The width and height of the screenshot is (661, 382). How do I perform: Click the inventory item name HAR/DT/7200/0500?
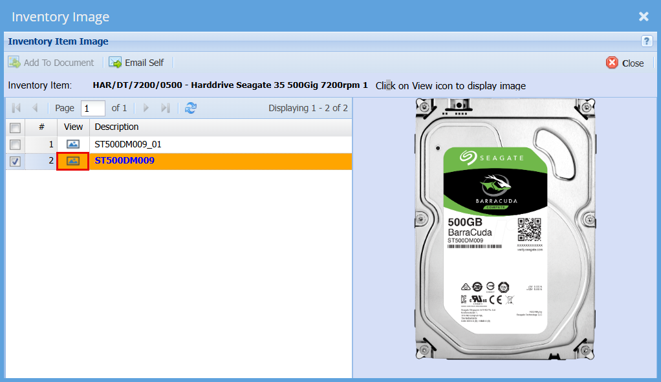pyautogui.click(x=230, y=85)
